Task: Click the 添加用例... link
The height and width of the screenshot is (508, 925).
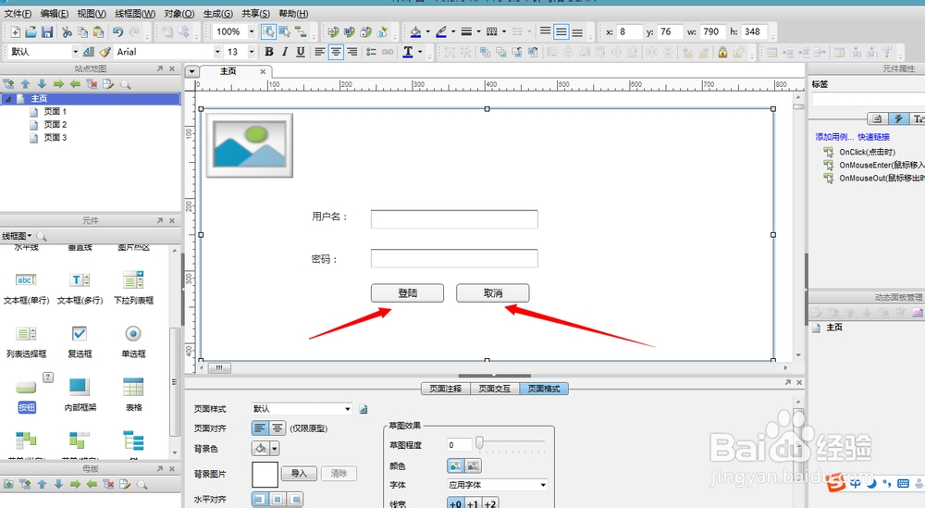Action: coord(834,137)
